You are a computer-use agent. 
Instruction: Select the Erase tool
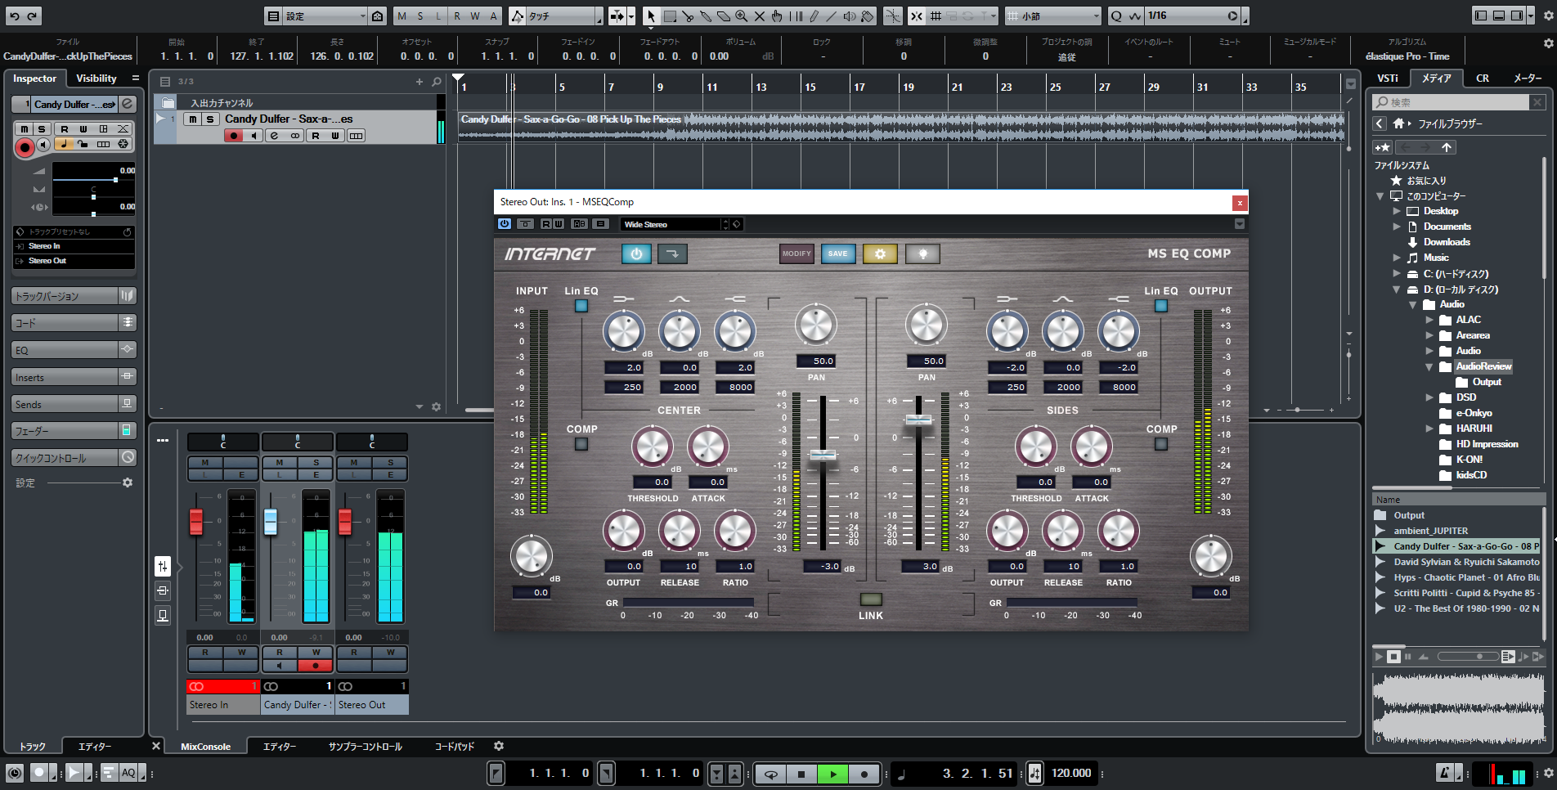(x=724, y=16)
